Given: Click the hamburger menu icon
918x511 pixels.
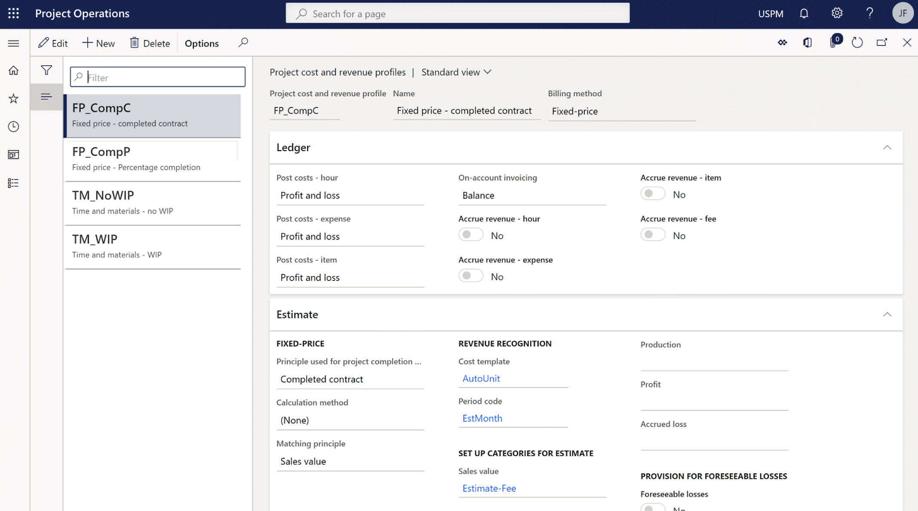Looking at the screenshot, I should point(13,42).
